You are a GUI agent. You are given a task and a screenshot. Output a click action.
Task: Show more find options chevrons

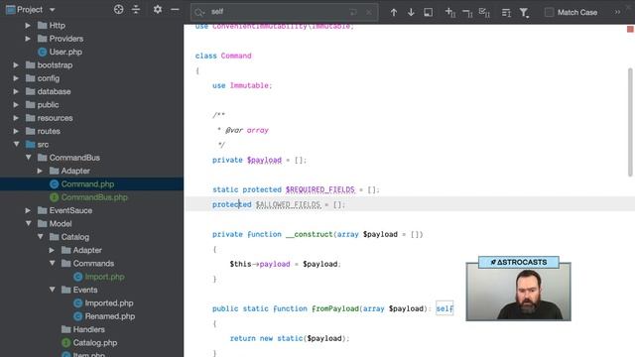[617, 12]
